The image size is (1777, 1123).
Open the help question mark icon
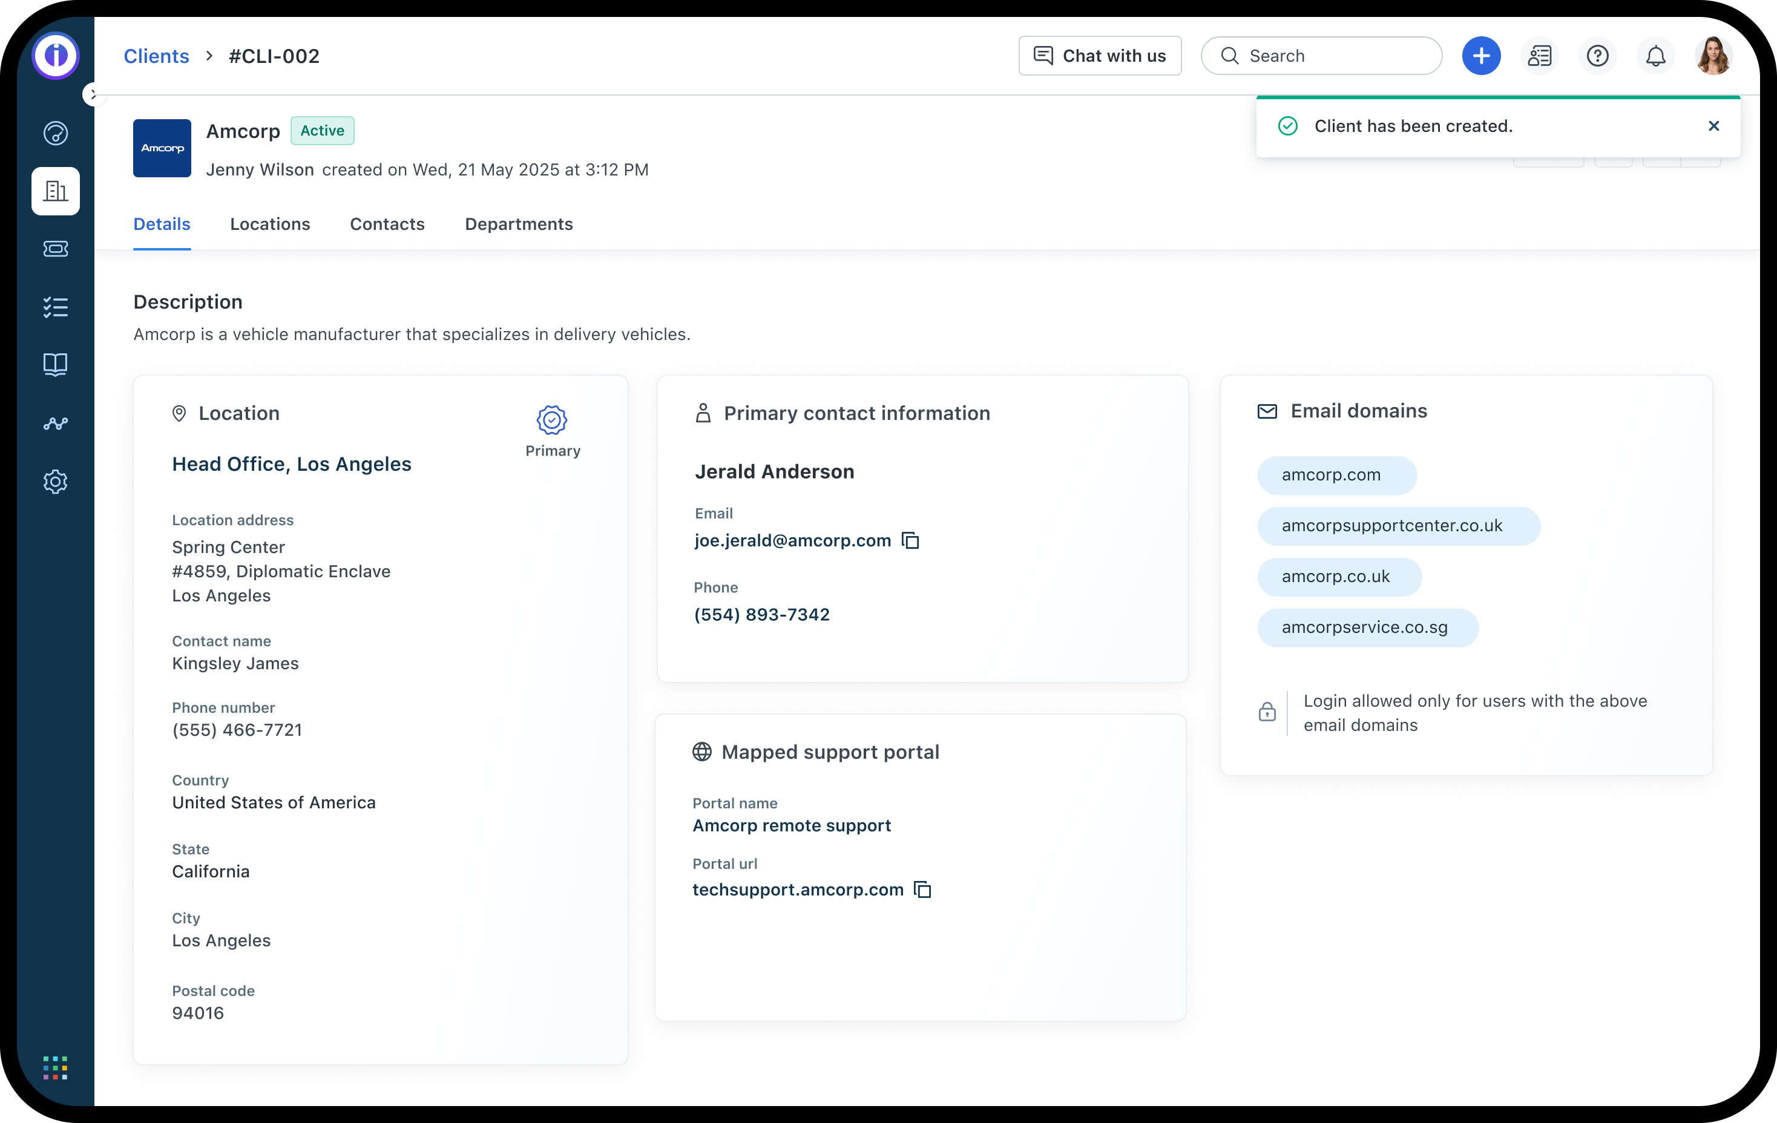[x=1597, y=56]
